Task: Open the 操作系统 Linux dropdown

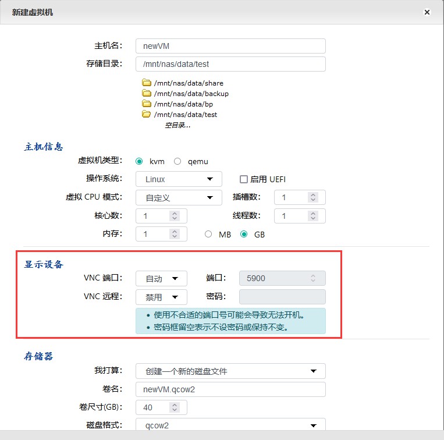Action: 179,179
